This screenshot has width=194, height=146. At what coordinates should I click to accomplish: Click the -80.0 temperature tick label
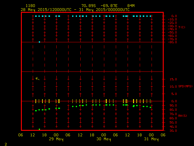172,42
